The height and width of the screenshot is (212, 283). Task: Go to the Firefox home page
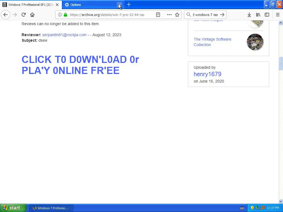[x=32, y=15]
